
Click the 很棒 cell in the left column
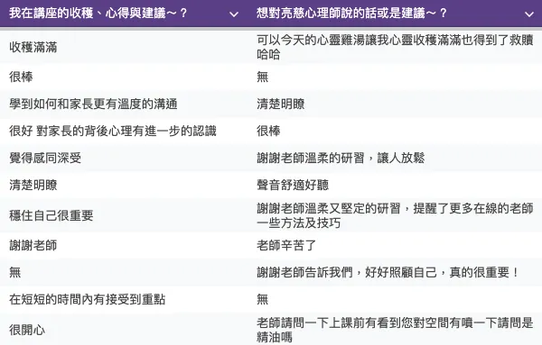click(124, 77)
